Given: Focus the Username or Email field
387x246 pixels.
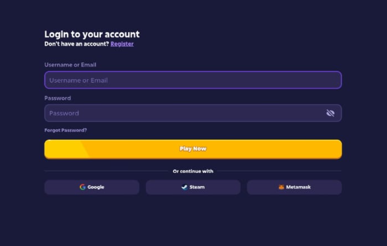Looking at the screenshot, I should click(165, 80).
